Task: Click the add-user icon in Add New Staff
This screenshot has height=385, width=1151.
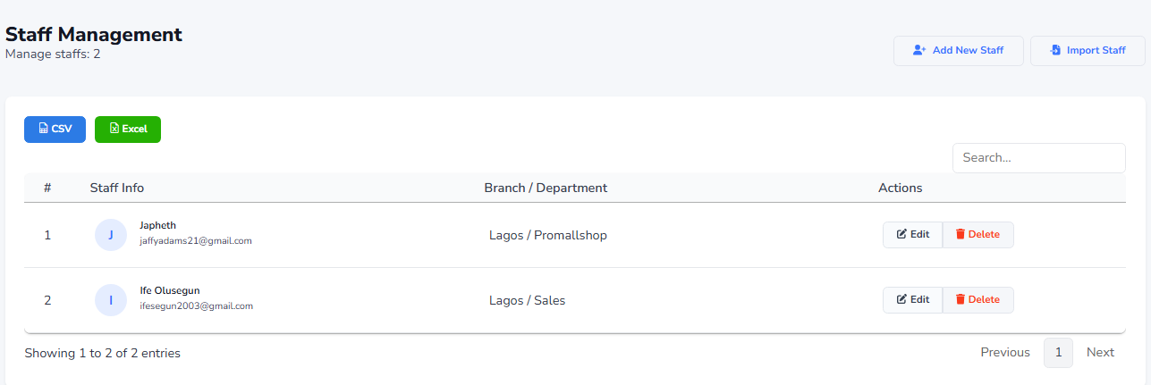Action: pyautogui.click(x=918, y=51)
